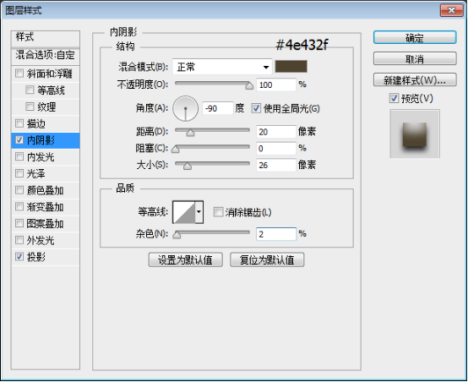This screenshot has width=468, height=382.
Task: Click 设置为默认值 button
Action: (185, 259)
